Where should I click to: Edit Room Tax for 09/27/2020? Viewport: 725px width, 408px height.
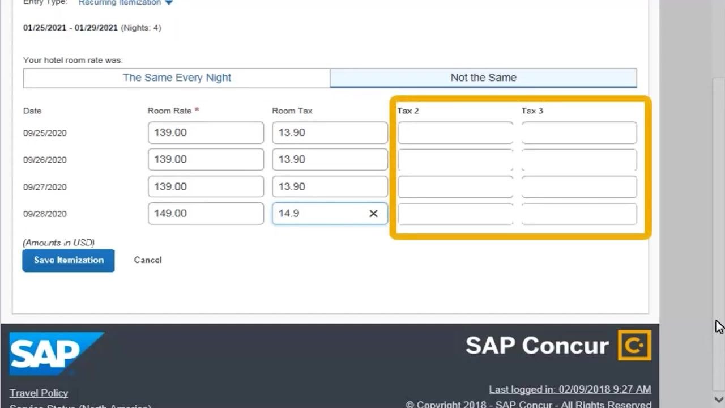330,186
